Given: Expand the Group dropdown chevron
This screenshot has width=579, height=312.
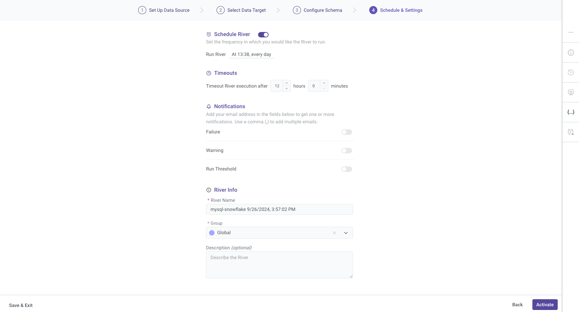Looking at the screenshot, I should coord(346,233).
